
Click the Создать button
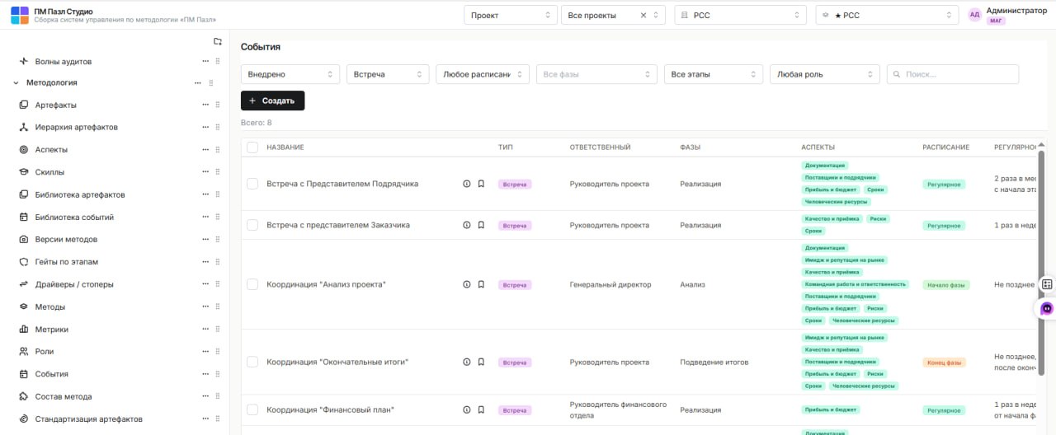tap(272, 101)
